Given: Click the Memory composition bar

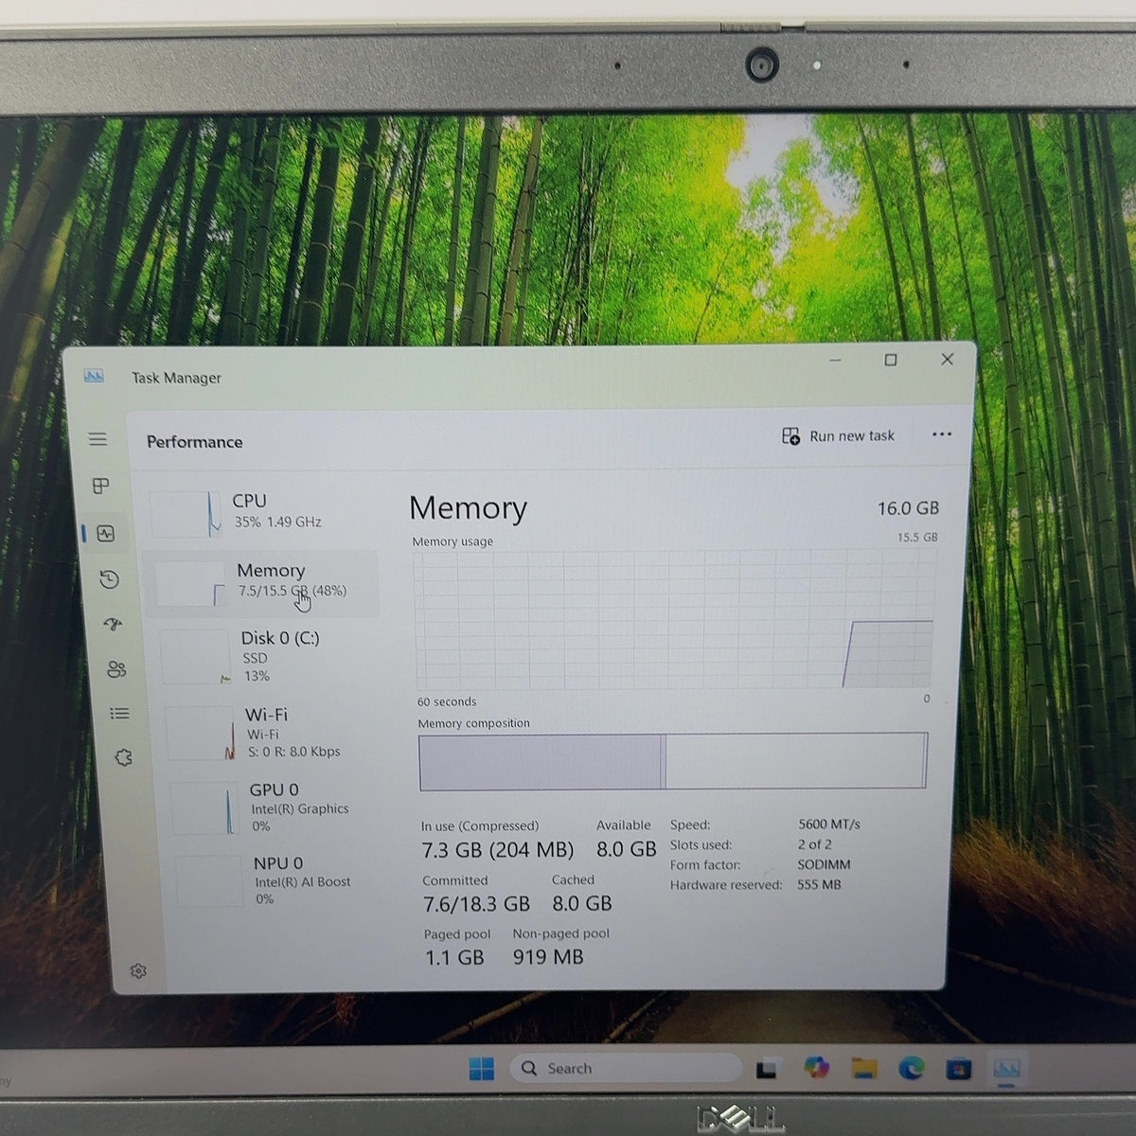Looking at the screenshot, I should [x=673, y=761].
